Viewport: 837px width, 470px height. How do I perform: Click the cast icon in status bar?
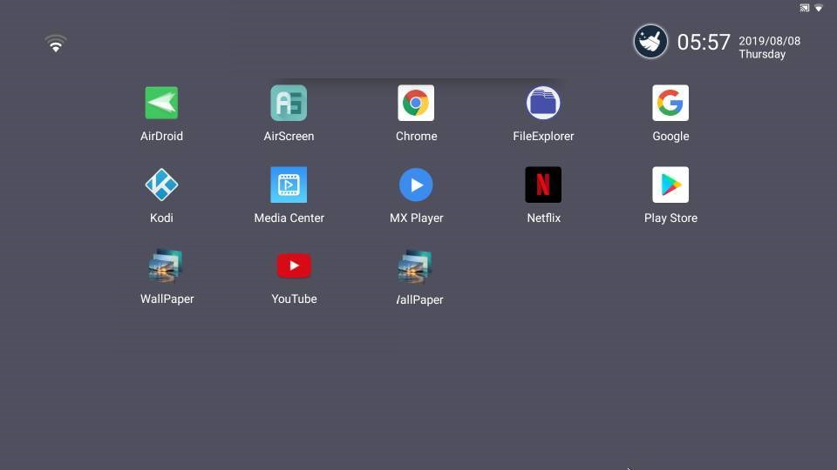[x=805, y=8]
